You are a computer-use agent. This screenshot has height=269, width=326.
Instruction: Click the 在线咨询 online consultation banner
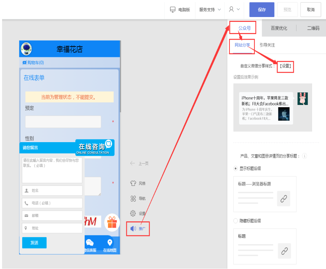pyautogui.click(x=95, y=147)
